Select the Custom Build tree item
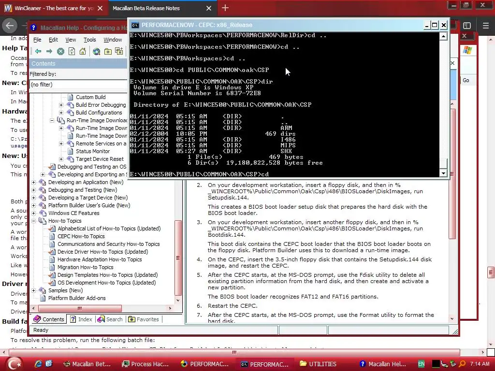The width and height of the screenshot is (495, 371). 90,97
